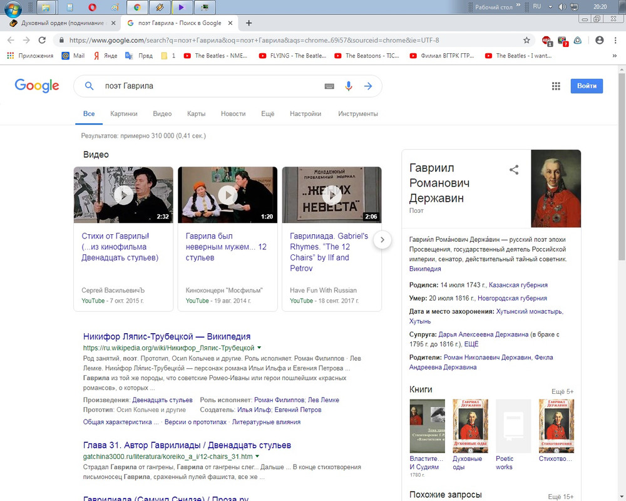Open the Google apps grid icon
626x501 pixels.
click(x=556, y=86)
